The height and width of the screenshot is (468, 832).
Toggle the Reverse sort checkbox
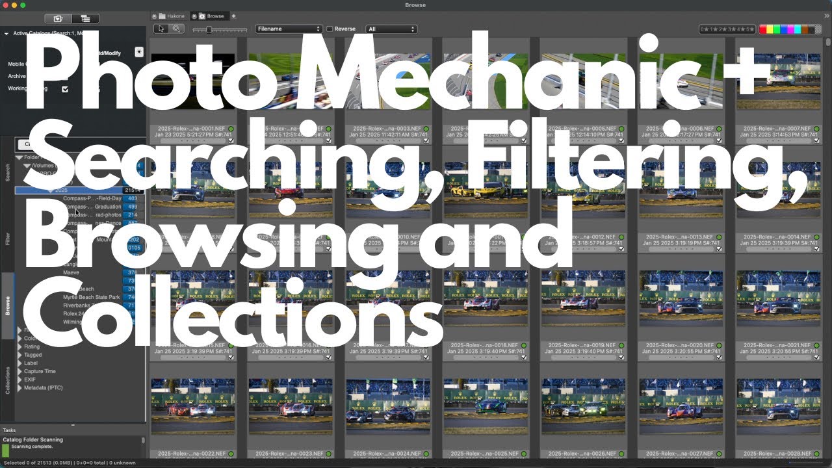tap(330, 29)
